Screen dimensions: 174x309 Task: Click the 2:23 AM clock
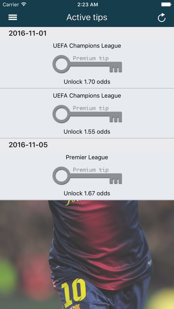click(x=87, y=5)
